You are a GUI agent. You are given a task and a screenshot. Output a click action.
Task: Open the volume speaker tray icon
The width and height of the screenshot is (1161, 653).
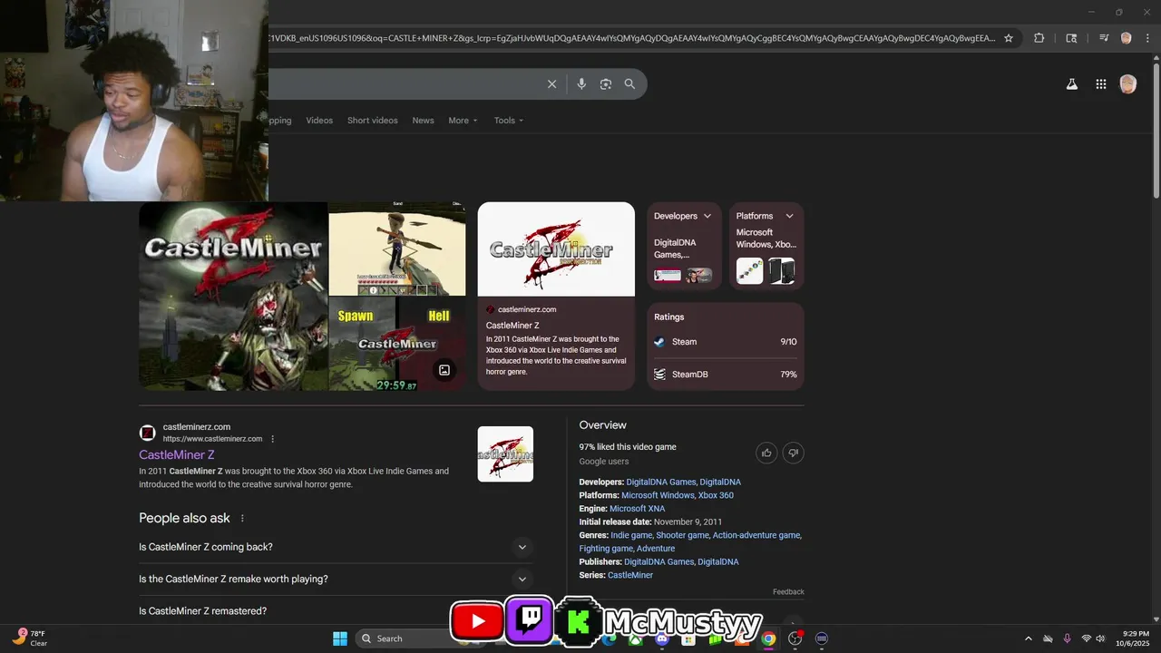tap(1101, 638)
